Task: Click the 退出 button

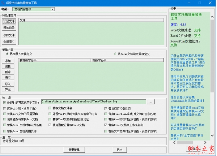Action: pos(120,150)
